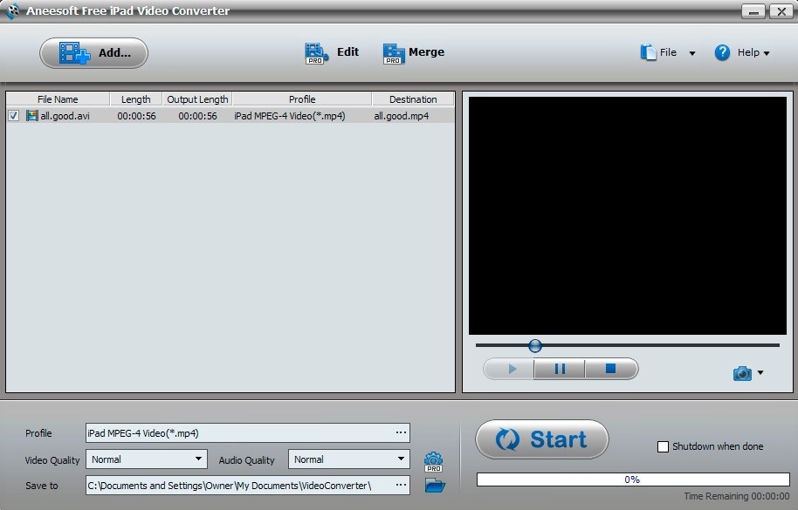Image resolution: width=798 pixels, height=510 pixels.
Task: Browse Profile options with ellipsis button
Action: 401,432
